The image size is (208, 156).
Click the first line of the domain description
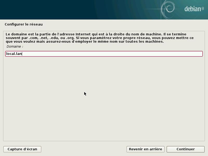coord(96,34)
